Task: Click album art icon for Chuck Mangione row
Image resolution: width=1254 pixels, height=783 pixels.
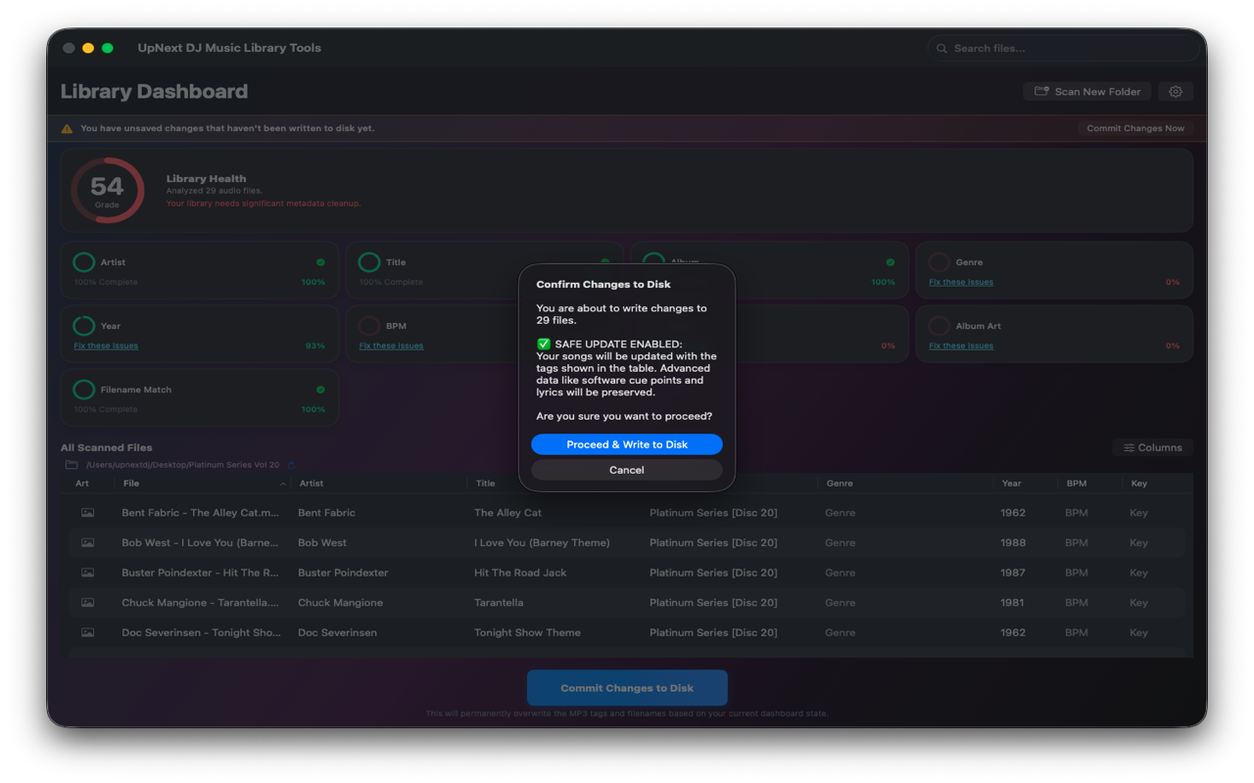Action: click(87, 603)
